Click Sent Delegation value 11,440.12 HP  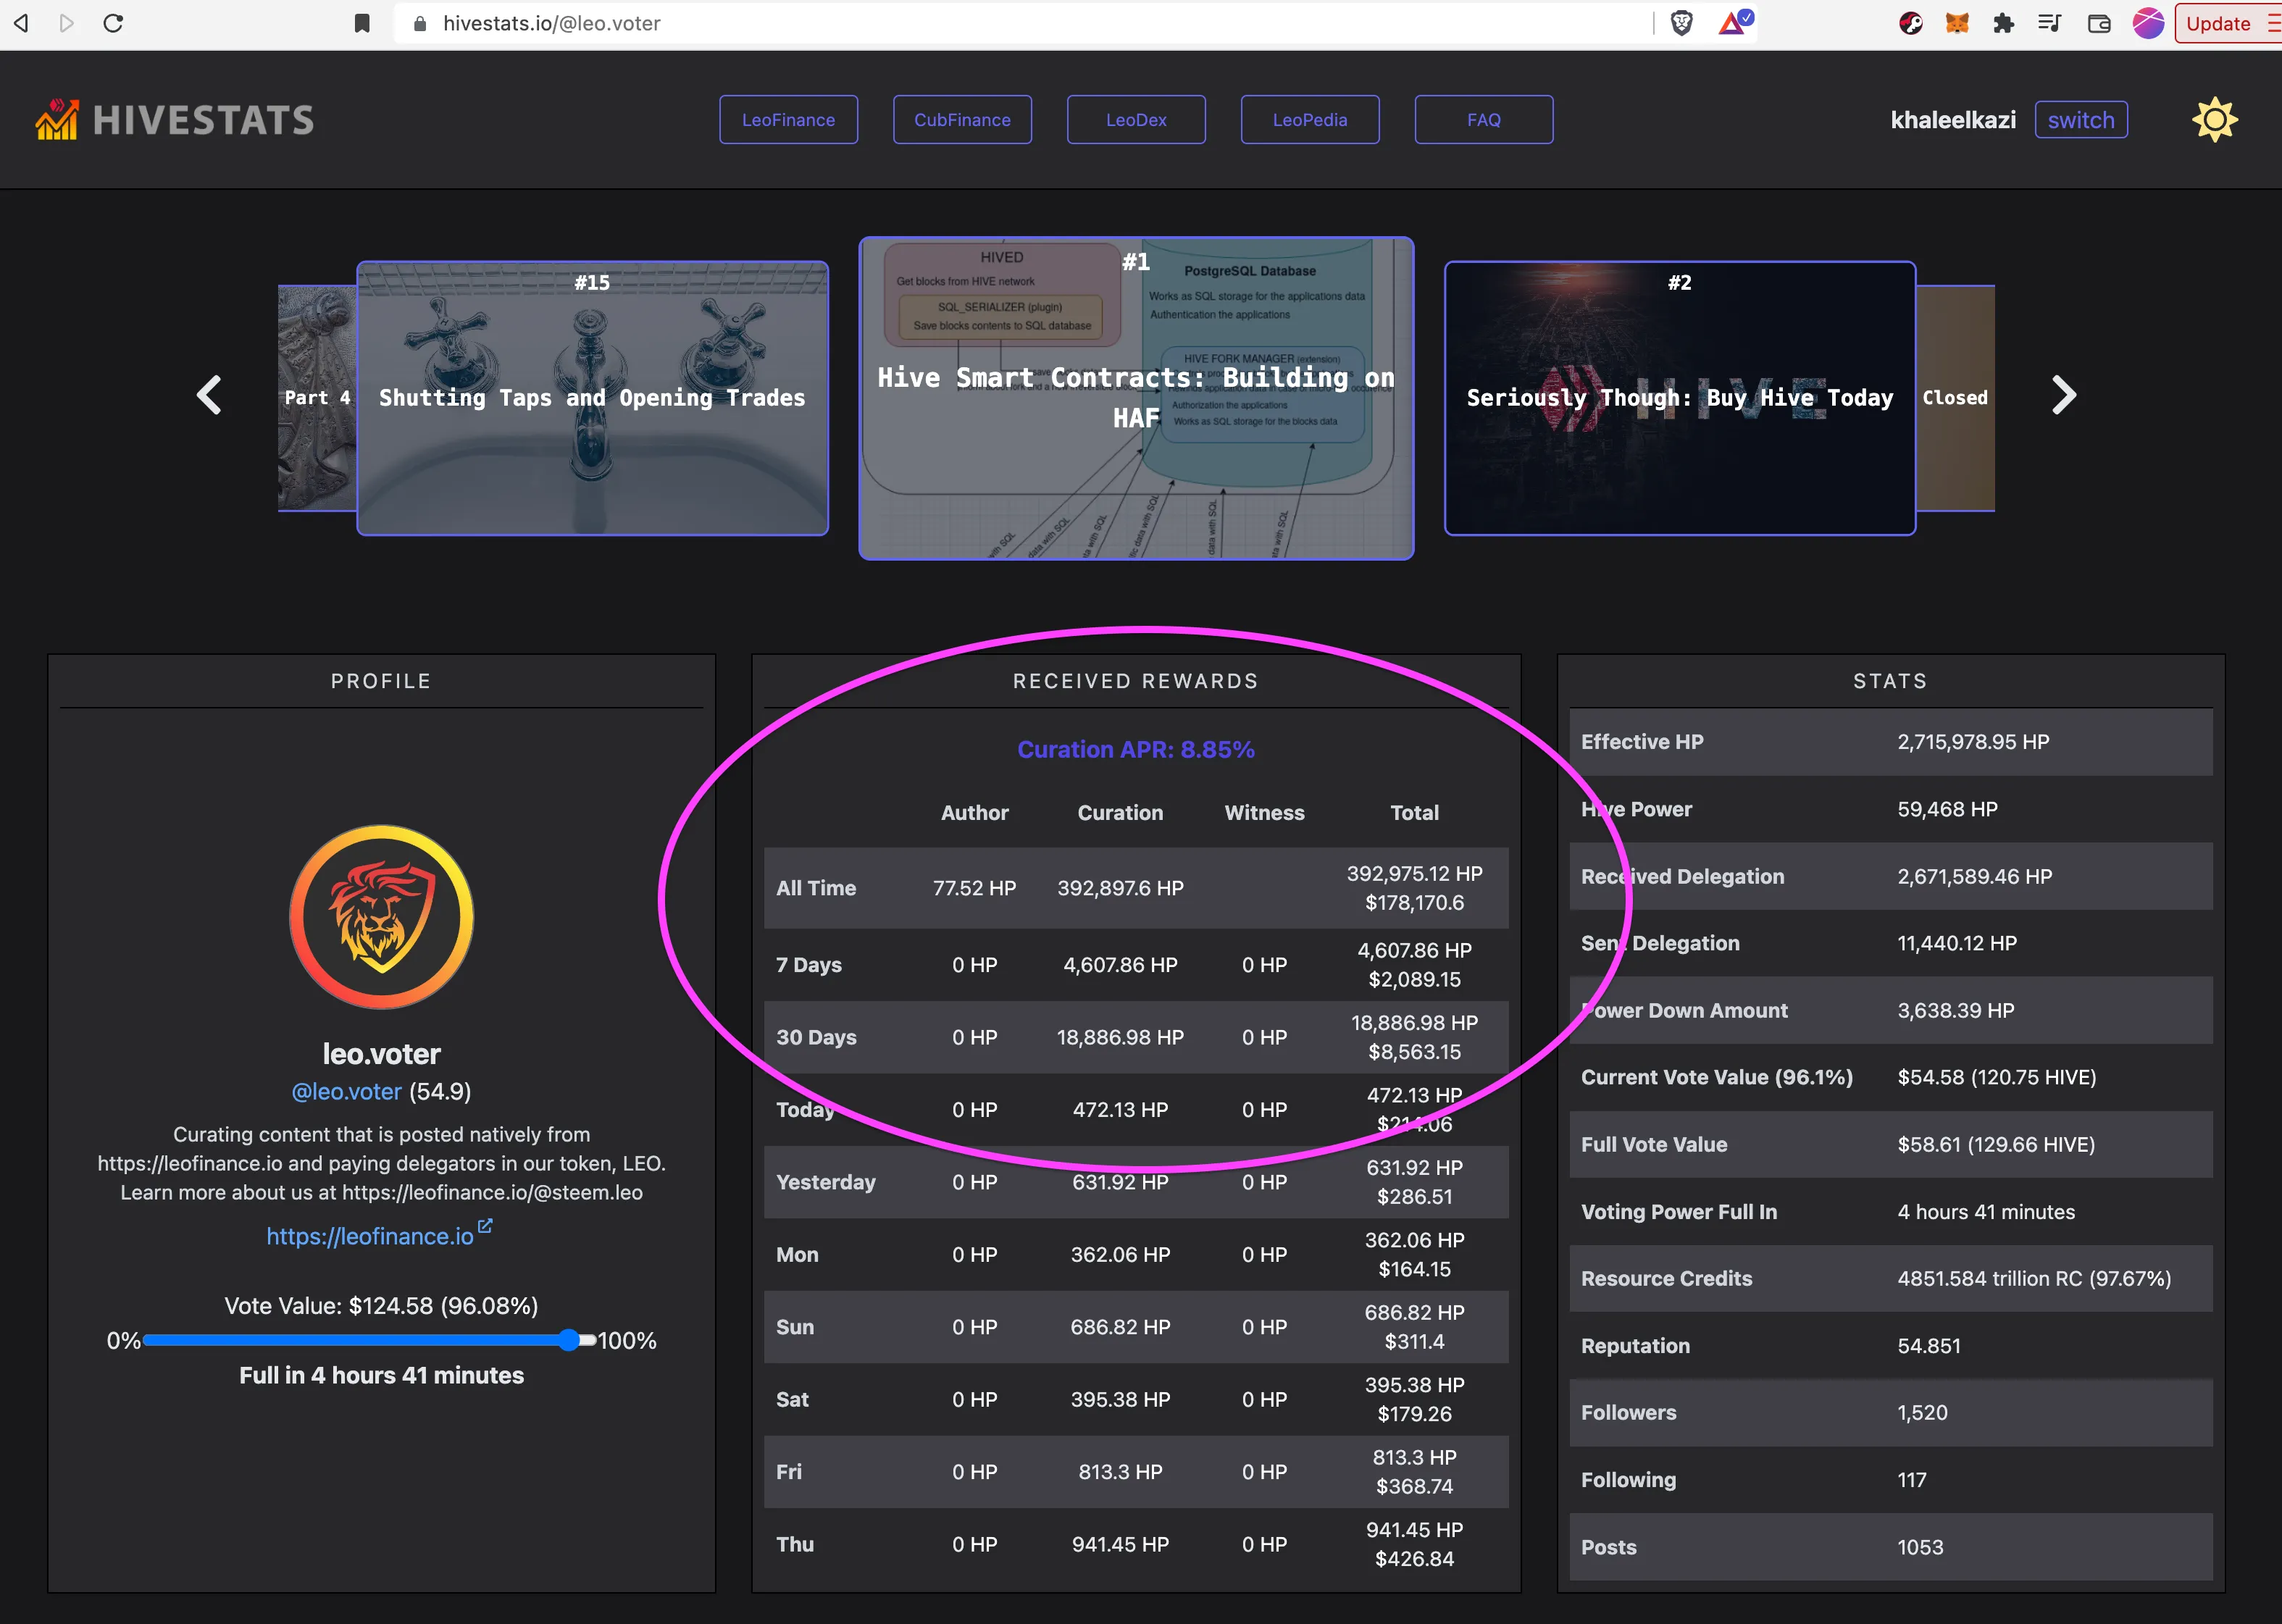[x=1957, y=943]
